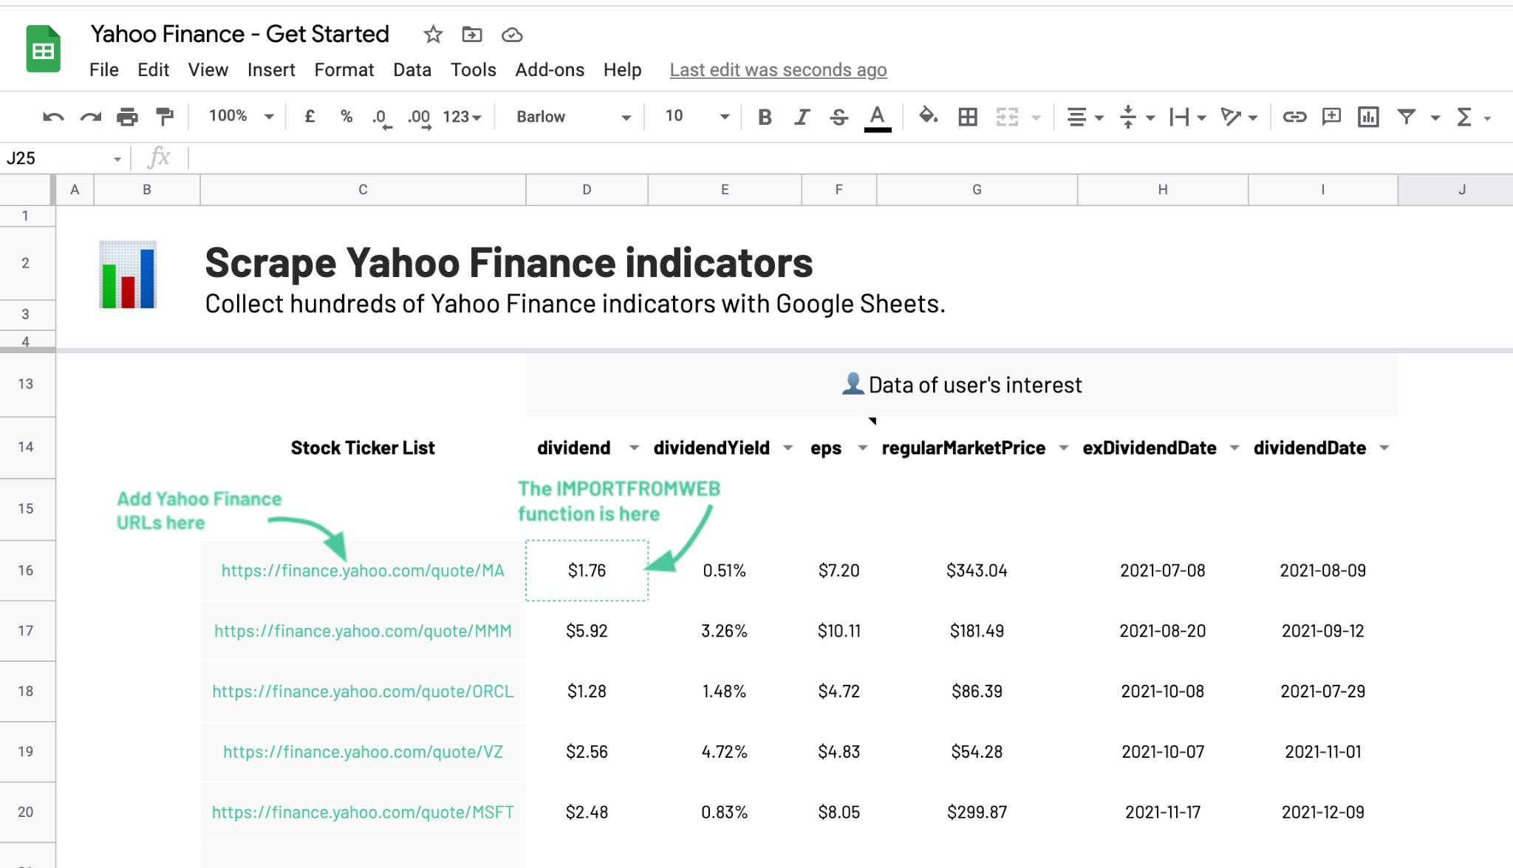The height and width of the screenshot is (868, 1513).
Task: Select row 16 header
Action: (x=27, y=570)
